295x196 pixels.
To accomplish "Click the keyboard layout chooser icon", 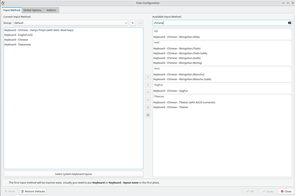I will (148, 115).
